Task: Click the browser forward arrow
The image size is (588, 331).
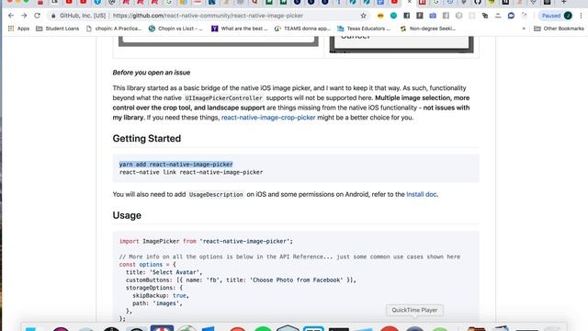Action: coord(24,16)
